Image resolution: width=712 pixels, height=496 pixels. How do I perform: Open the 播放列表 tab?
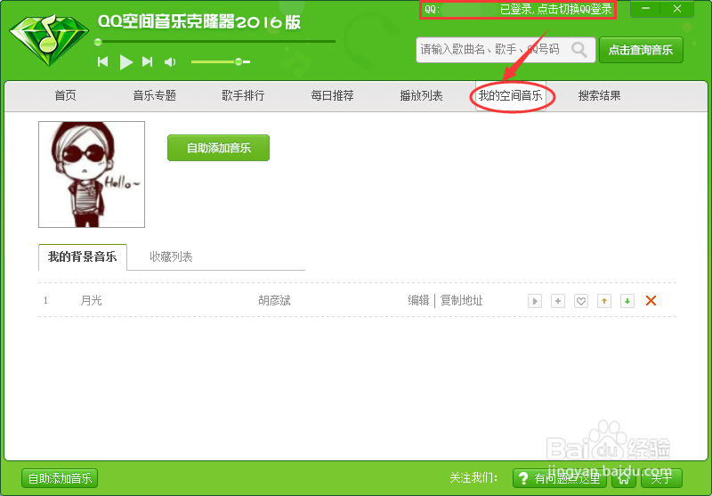point(421,96)
